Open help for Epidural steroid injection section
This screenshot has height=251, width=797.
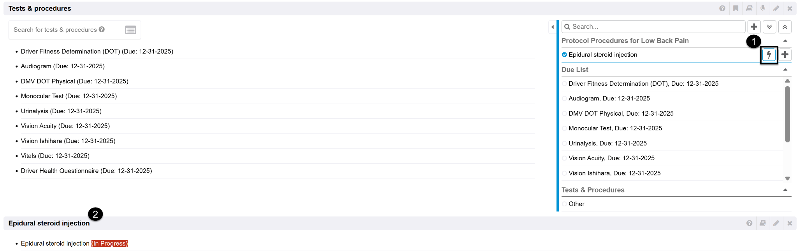tap(749, 223)
